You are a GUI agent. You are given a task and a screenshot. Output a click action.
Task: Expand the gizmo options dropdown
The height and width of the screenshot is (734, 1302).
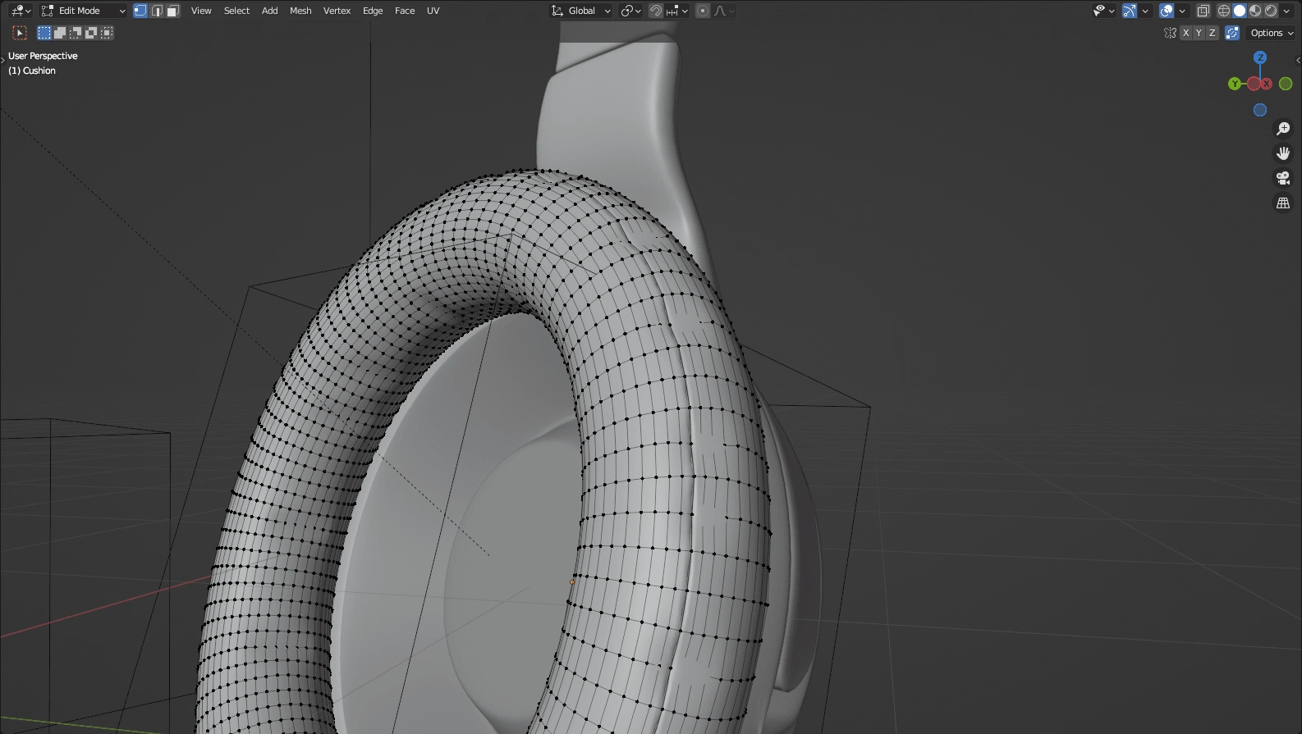[1145, 11]
